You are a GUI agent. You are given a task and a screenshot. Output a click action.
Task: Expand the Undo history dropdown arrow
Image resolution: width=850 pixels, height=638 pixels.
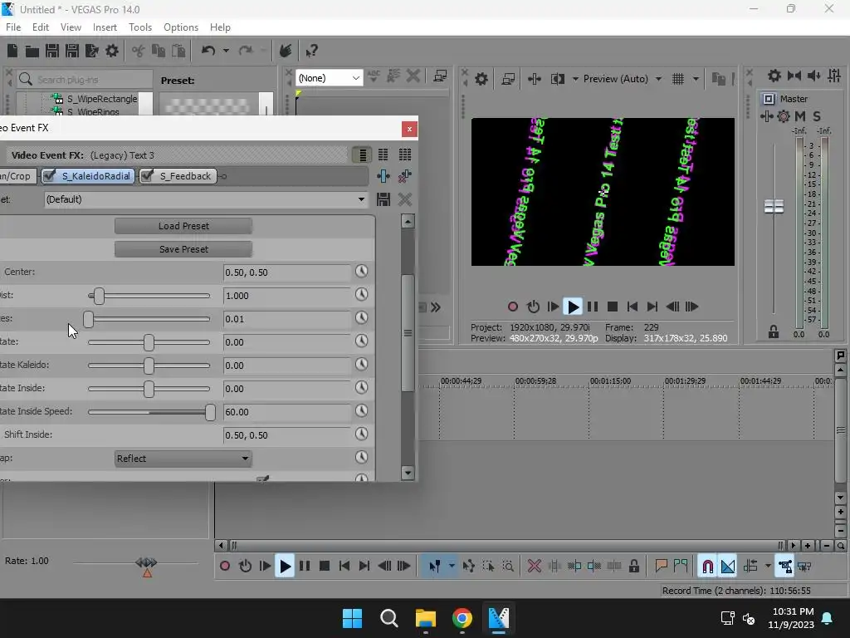pos(226,51)
